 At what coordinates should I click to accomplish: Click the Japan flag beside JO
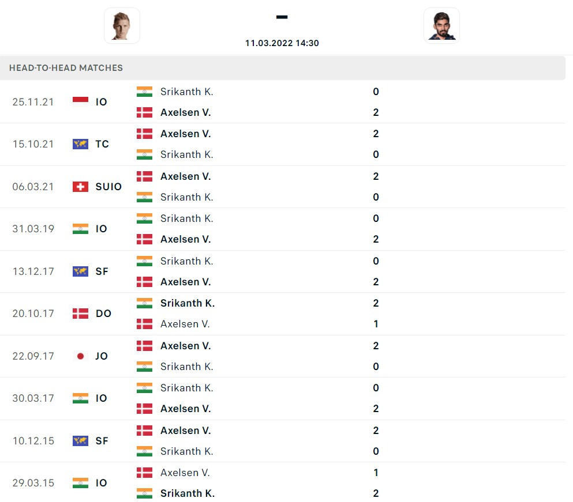point(80,356)
